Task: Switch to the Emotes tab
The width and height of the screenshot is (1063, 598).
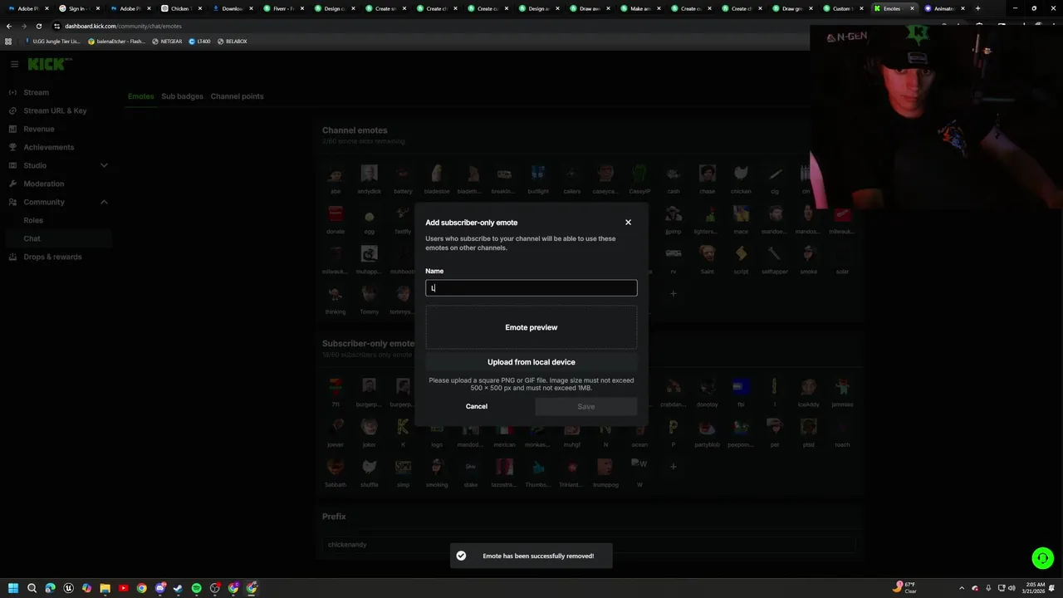Action: click(x=140, y=96)
